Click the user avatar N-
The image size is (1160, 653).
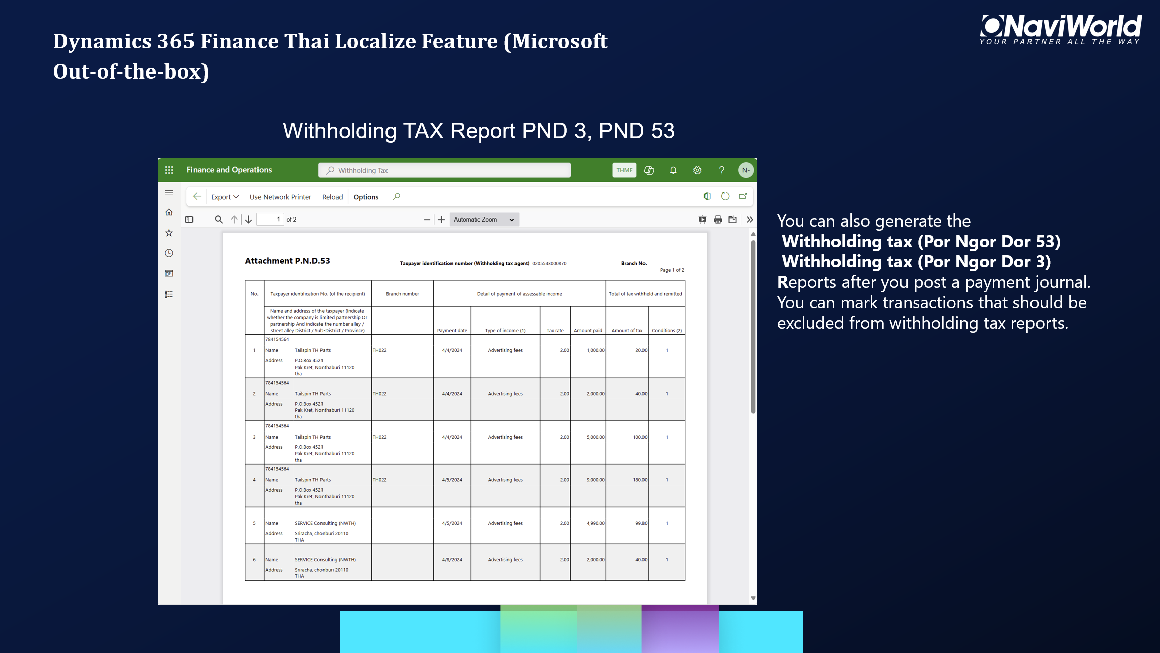pyautogui.click(x=746, y=170)
